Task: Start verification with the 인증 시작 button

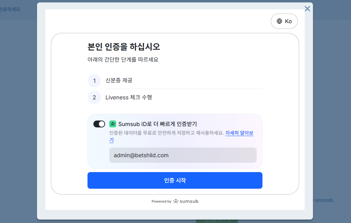Action: pos(175,180)
